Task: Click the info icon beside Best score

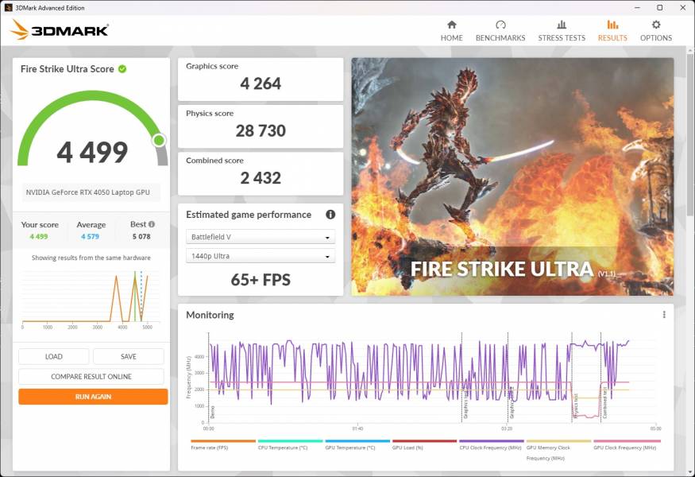Action: (x=152, y=224)
